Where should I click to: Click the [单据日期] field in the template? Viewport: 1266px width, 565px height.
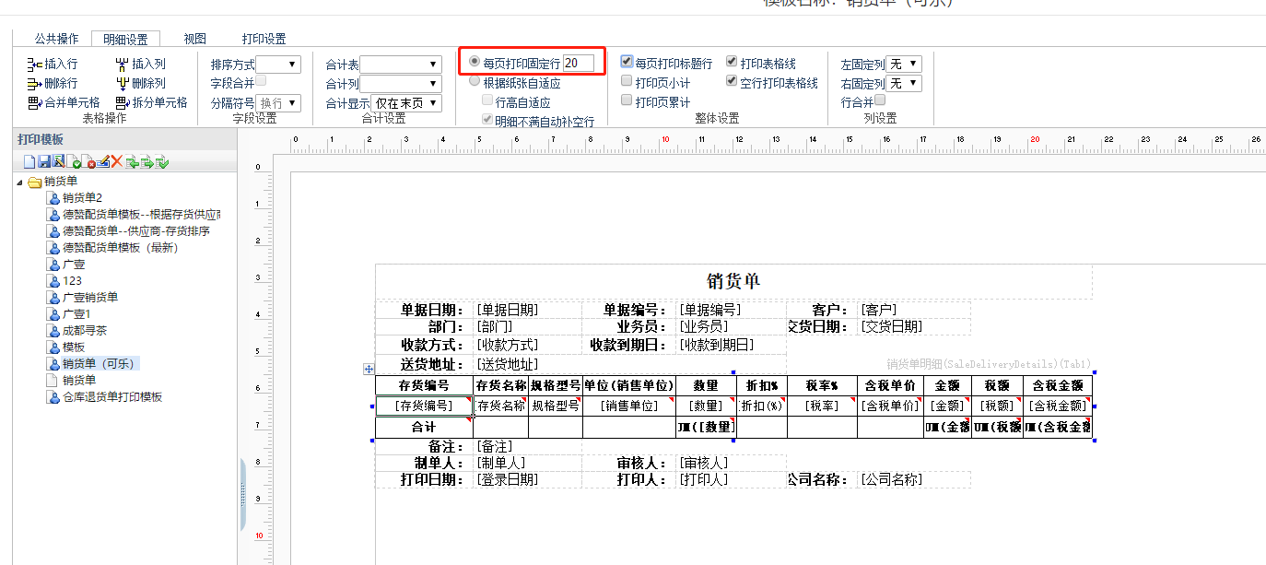click(507, 310)
